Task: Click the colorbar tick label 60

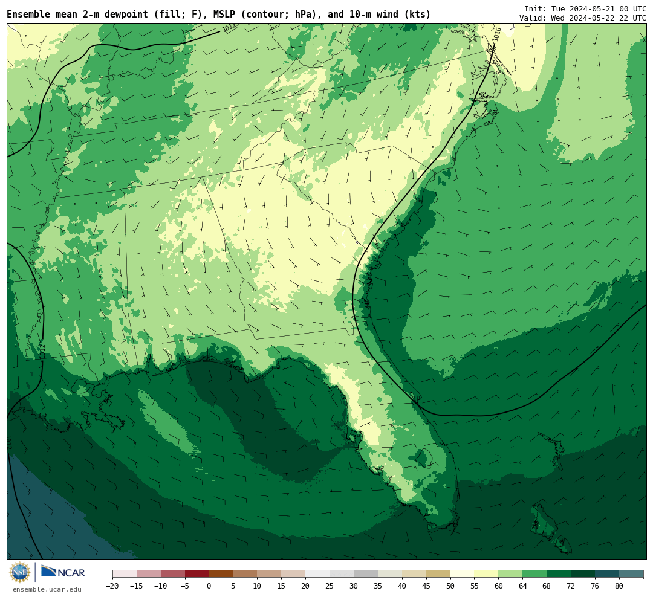Action: tap(498, 586)
